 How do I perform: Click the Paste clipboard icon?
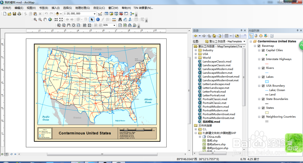tap(35, 14)
